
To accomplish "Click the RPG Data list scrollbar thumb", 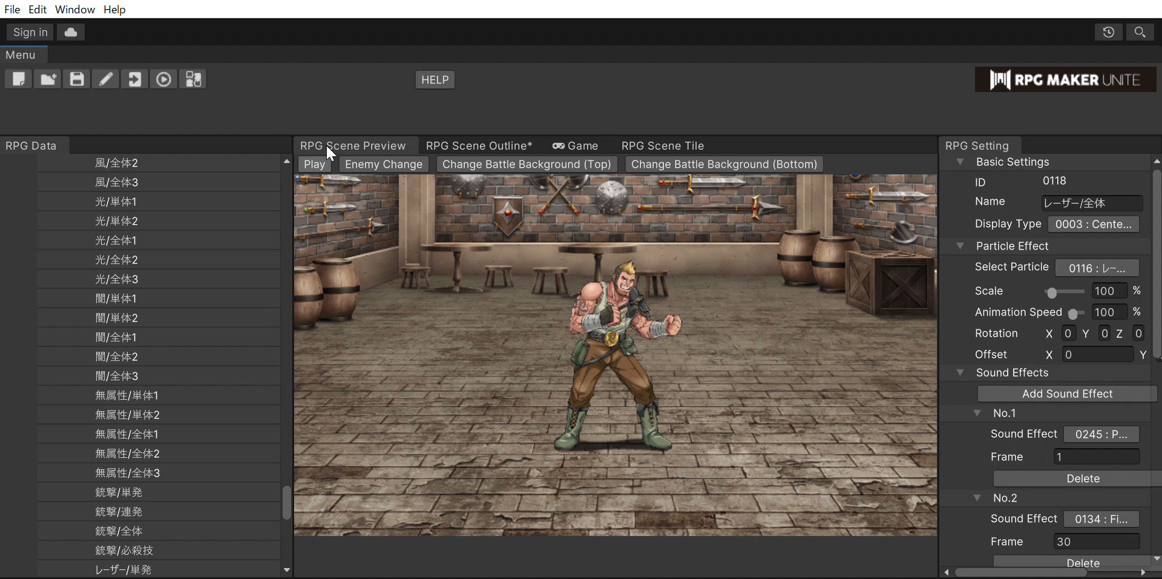I will pos(286,503).
